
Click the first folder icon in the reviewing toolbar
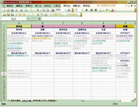4,15
